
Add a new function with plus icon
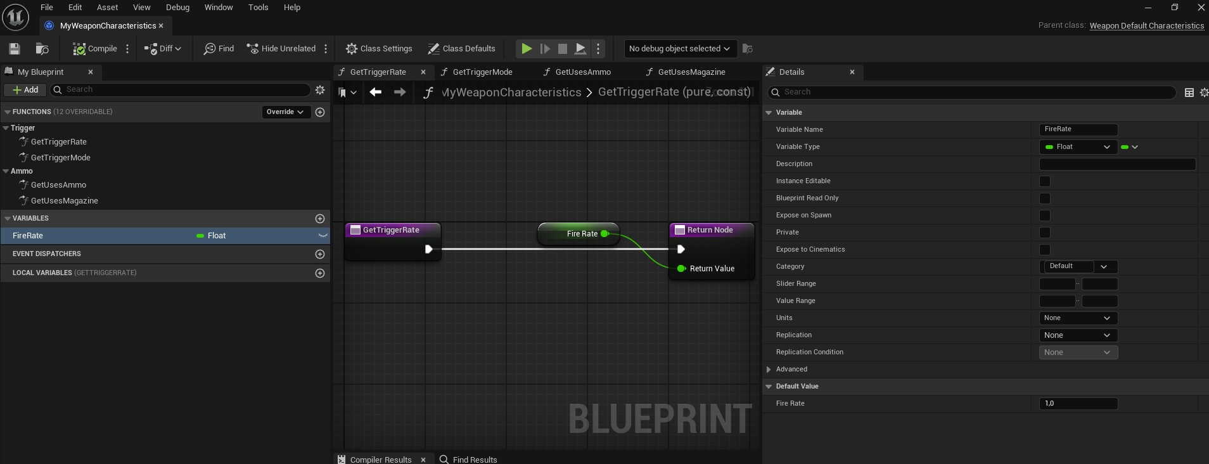pos(320,112)
